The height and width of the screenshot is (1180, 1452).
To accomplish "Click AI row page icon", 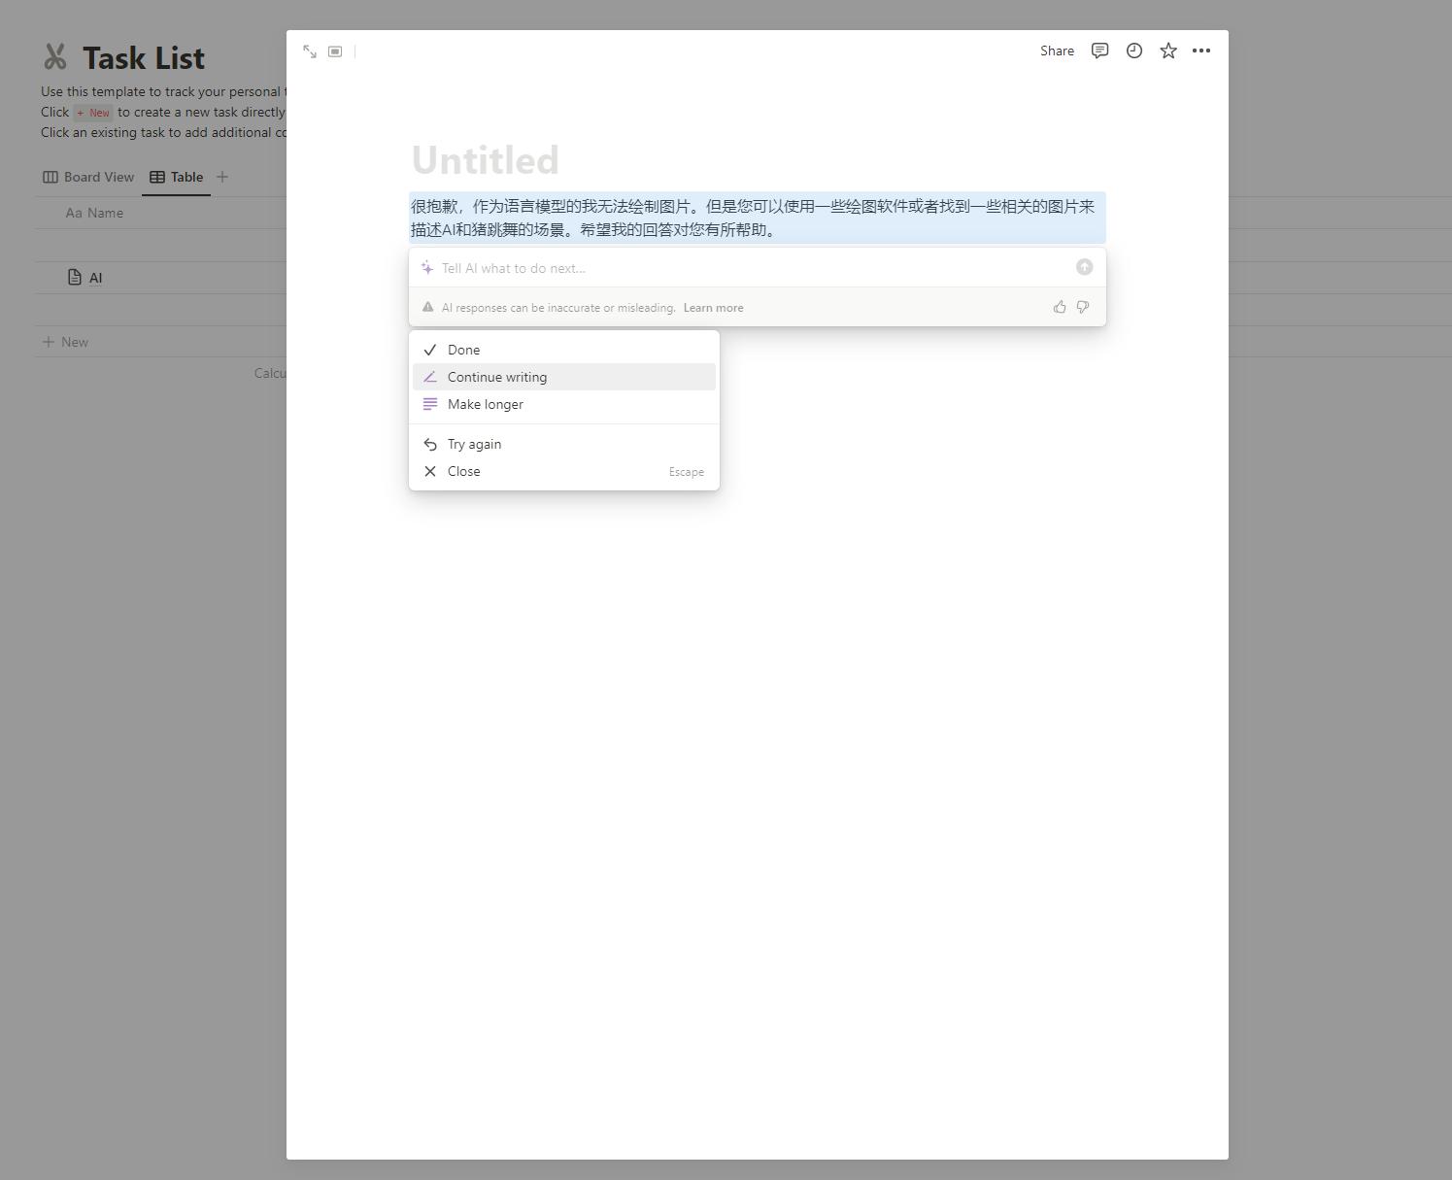I will [x=75, y=277].
